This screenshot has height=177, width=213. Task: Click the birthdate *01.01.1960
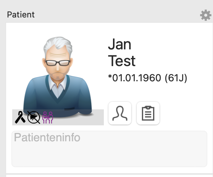tap(134, 78)
